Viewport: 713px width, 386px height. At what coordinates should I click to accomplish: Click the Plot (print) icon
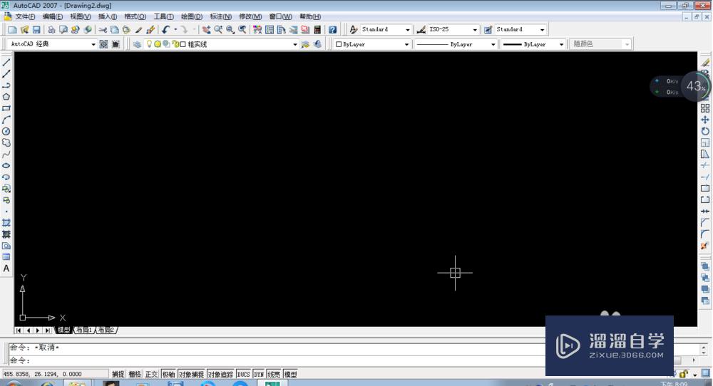pos(51,29)
